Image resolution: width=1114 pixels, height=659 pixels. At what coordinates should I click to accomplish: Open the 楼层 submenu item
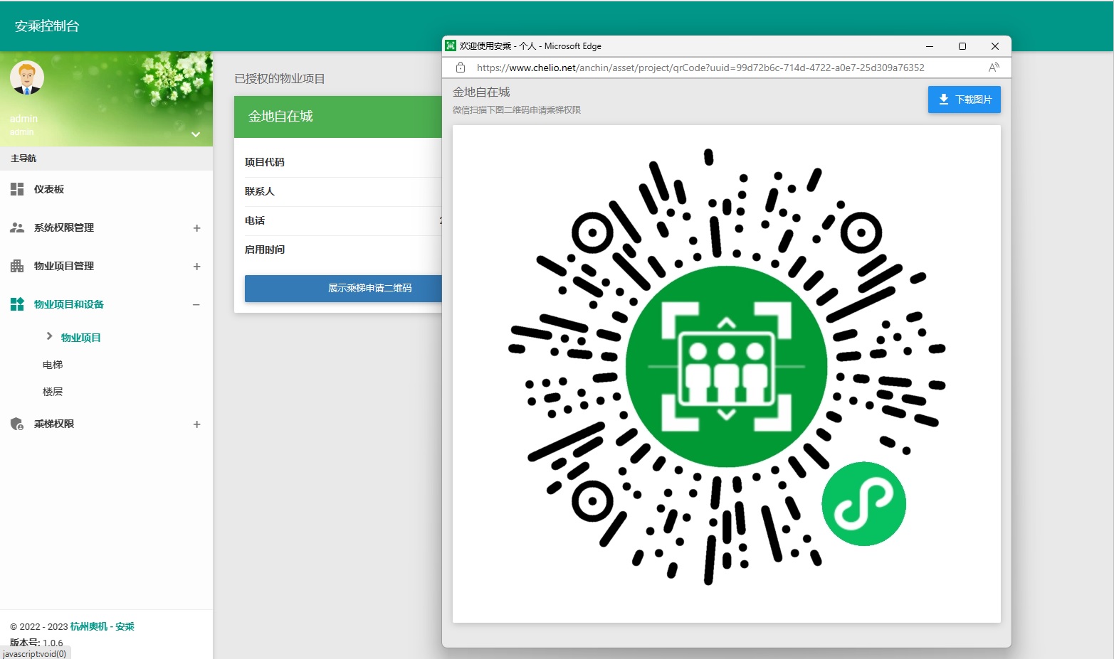[53, 392]
